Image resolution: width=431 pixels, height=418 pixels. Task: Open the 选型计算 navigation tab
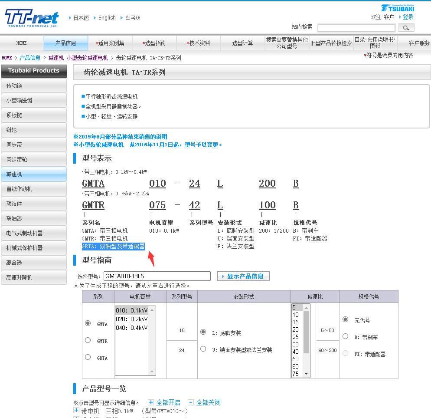(243, 43)
